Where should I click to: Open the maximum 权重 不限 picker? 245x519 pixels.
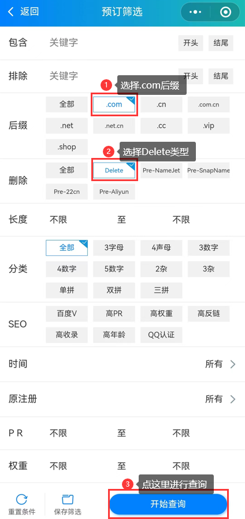click(x=181, y=466)
